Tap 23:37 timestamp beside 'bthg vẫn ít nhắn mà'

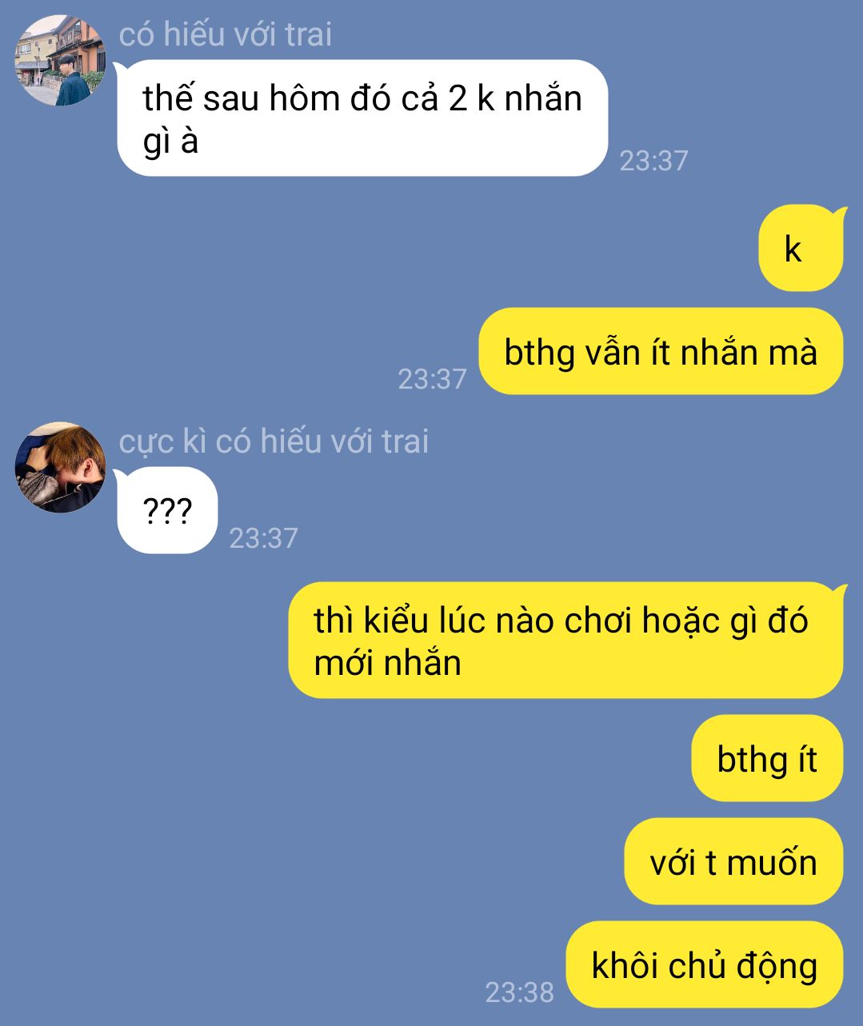pyautogui.click(x=432, y=378)
